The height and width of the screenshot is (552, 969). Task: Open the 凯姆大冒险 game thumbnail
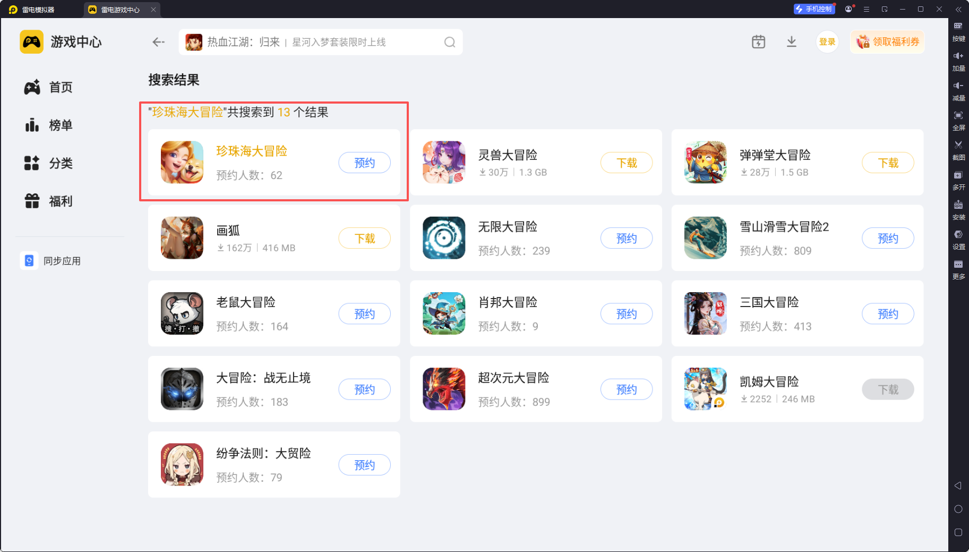click(x=706, y=389)
